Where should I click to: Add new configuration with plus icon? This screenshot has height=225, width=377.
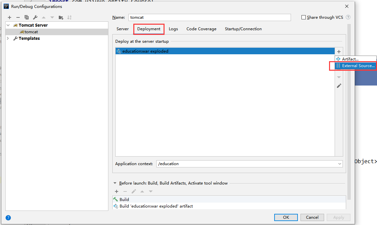click(10, 17)
